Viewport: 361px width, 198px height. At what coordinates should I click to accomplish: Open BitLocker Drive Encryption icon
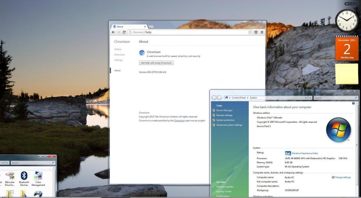click(10, 179)
